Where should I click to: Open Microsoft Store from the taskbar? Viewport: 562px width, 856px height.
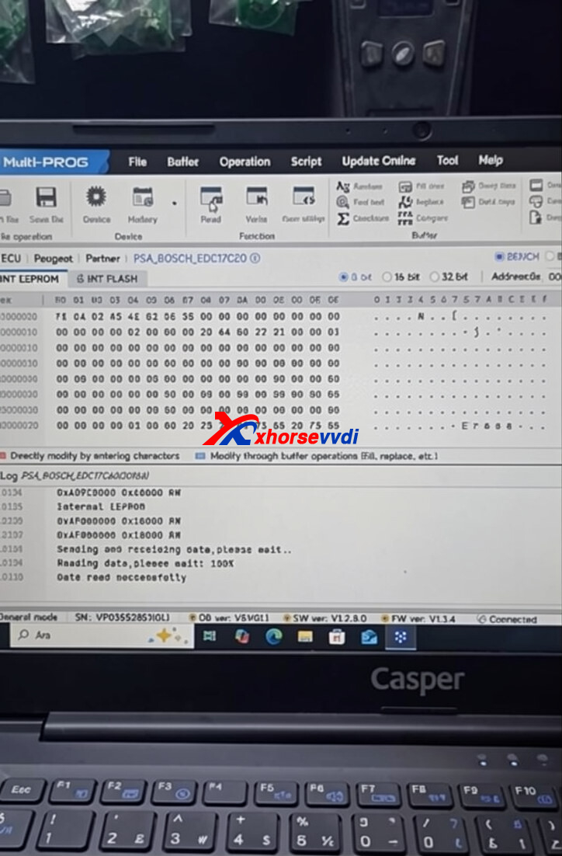pos(337,637)
